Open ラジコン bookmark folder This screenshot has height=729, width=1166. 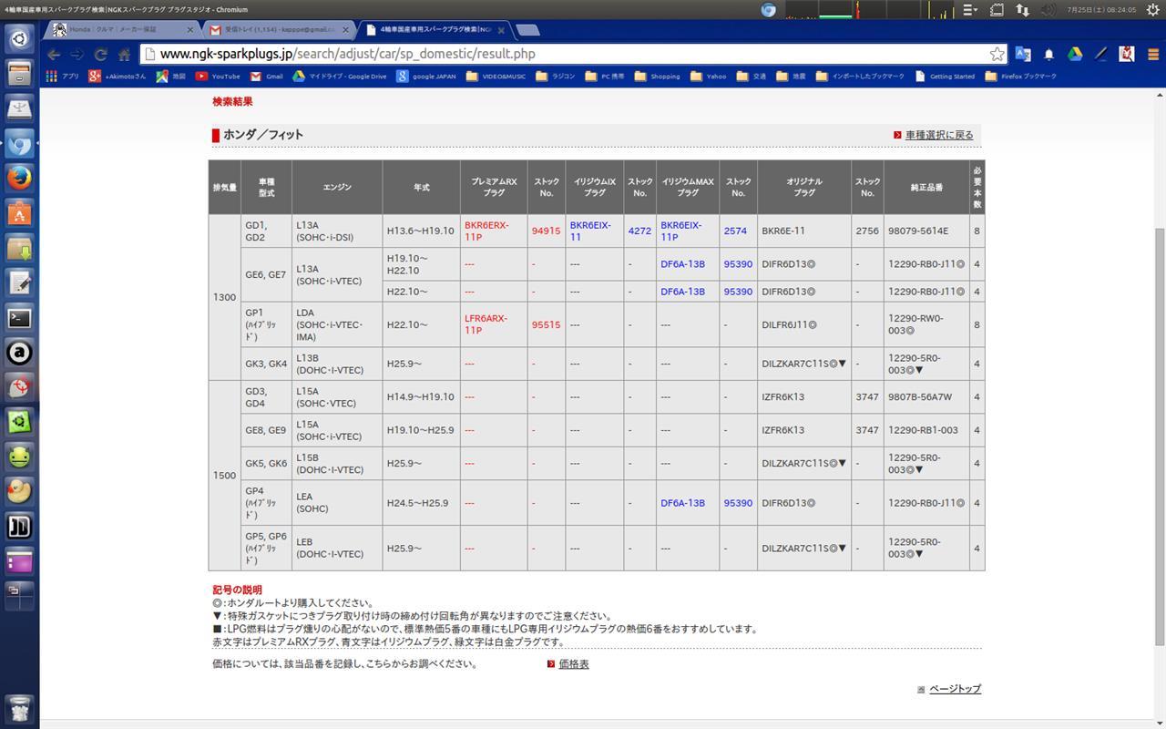(x=556, y=77)
